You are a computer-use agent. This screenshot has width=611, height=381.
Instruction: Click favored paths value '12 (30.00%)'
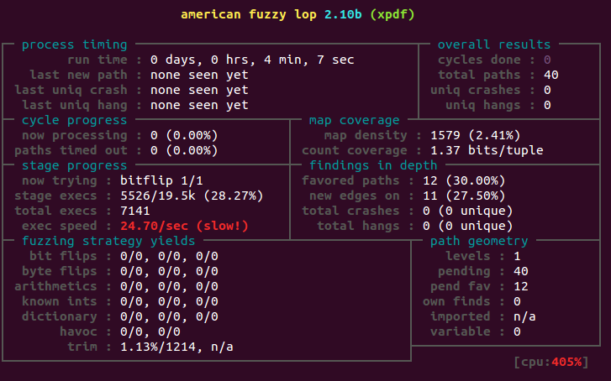point(464,180)
